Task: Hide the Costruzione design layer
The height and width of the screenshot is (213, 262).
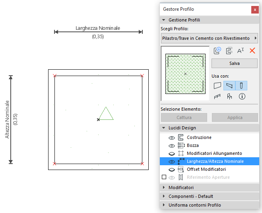Action: coord(172,138)
